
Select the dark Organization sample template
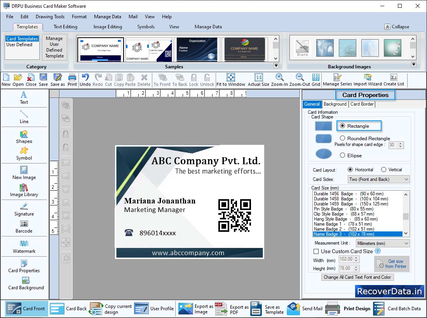pyautogui.click(x=197, y=49)
